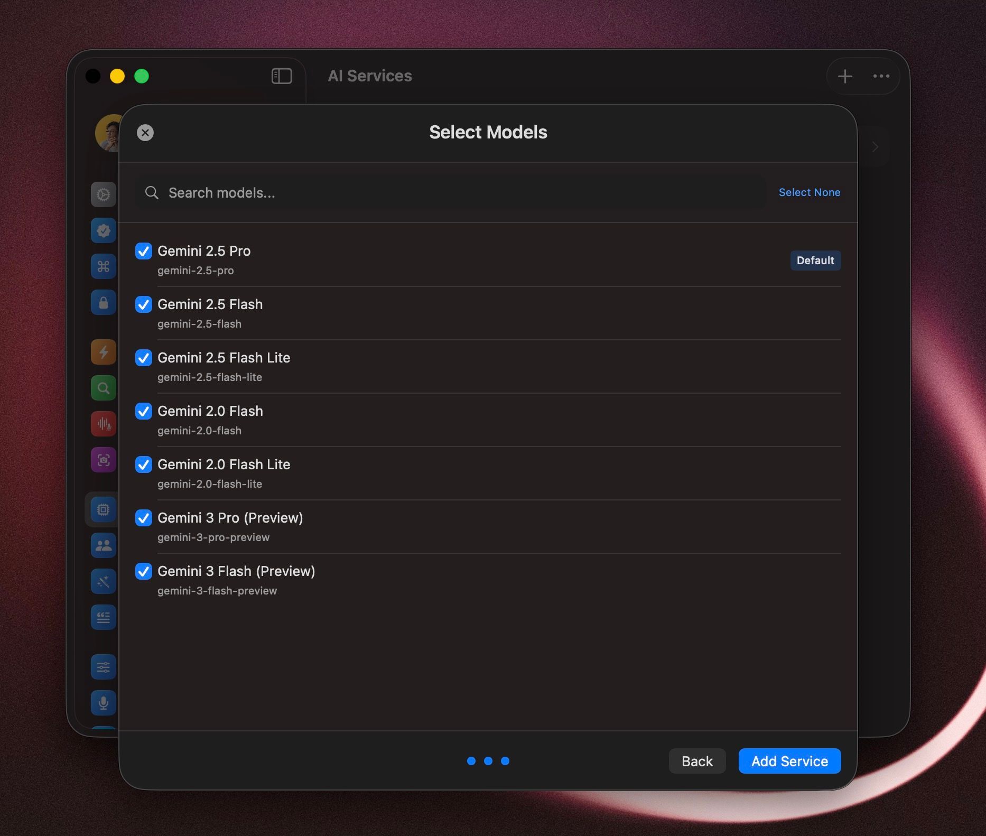Open the two-people sidebar icon
This screenshot has height=836, width=986.
coord(104,545)
